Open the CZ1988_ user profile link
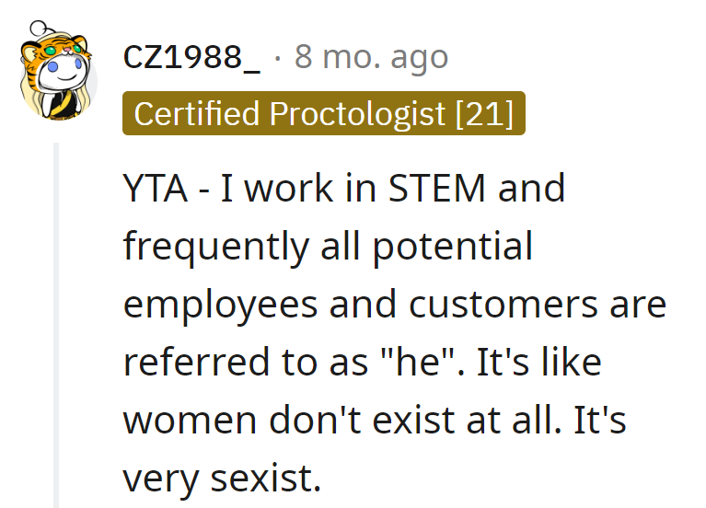 pyautogui.click(x=191, y=58)
